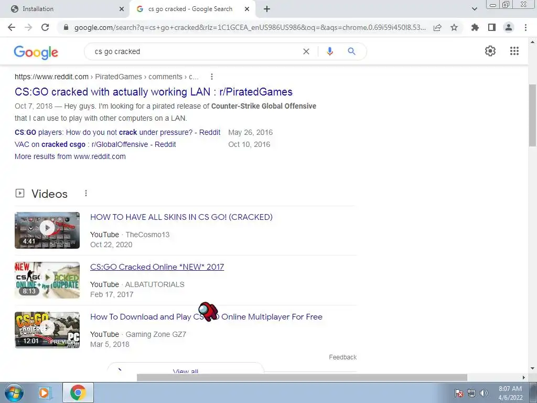Open the Videos section three-dot menu
537x403 pixels.
point(86,193)
